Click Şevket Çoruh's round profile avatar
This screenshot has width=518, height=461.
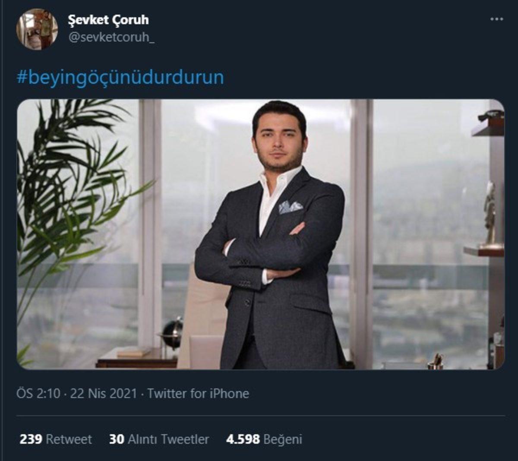37,29
